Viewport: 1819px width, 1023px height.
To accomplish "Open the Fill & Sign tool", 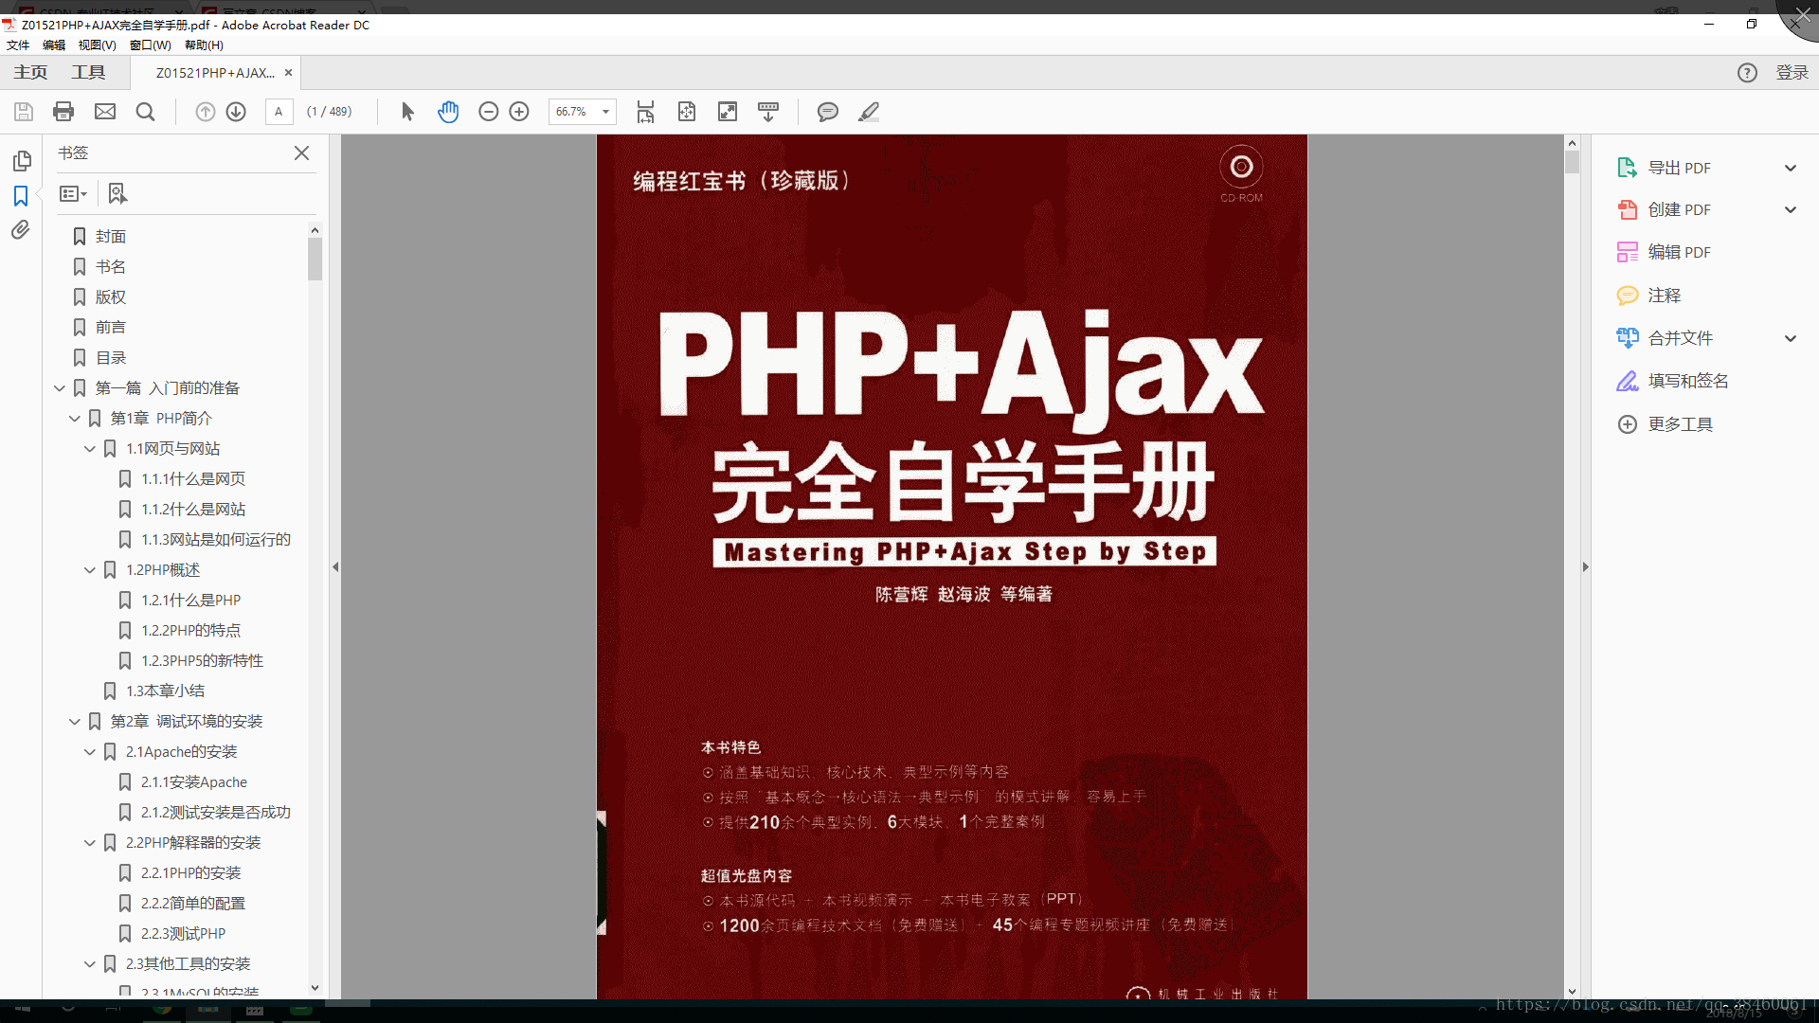I will 1687,381.
